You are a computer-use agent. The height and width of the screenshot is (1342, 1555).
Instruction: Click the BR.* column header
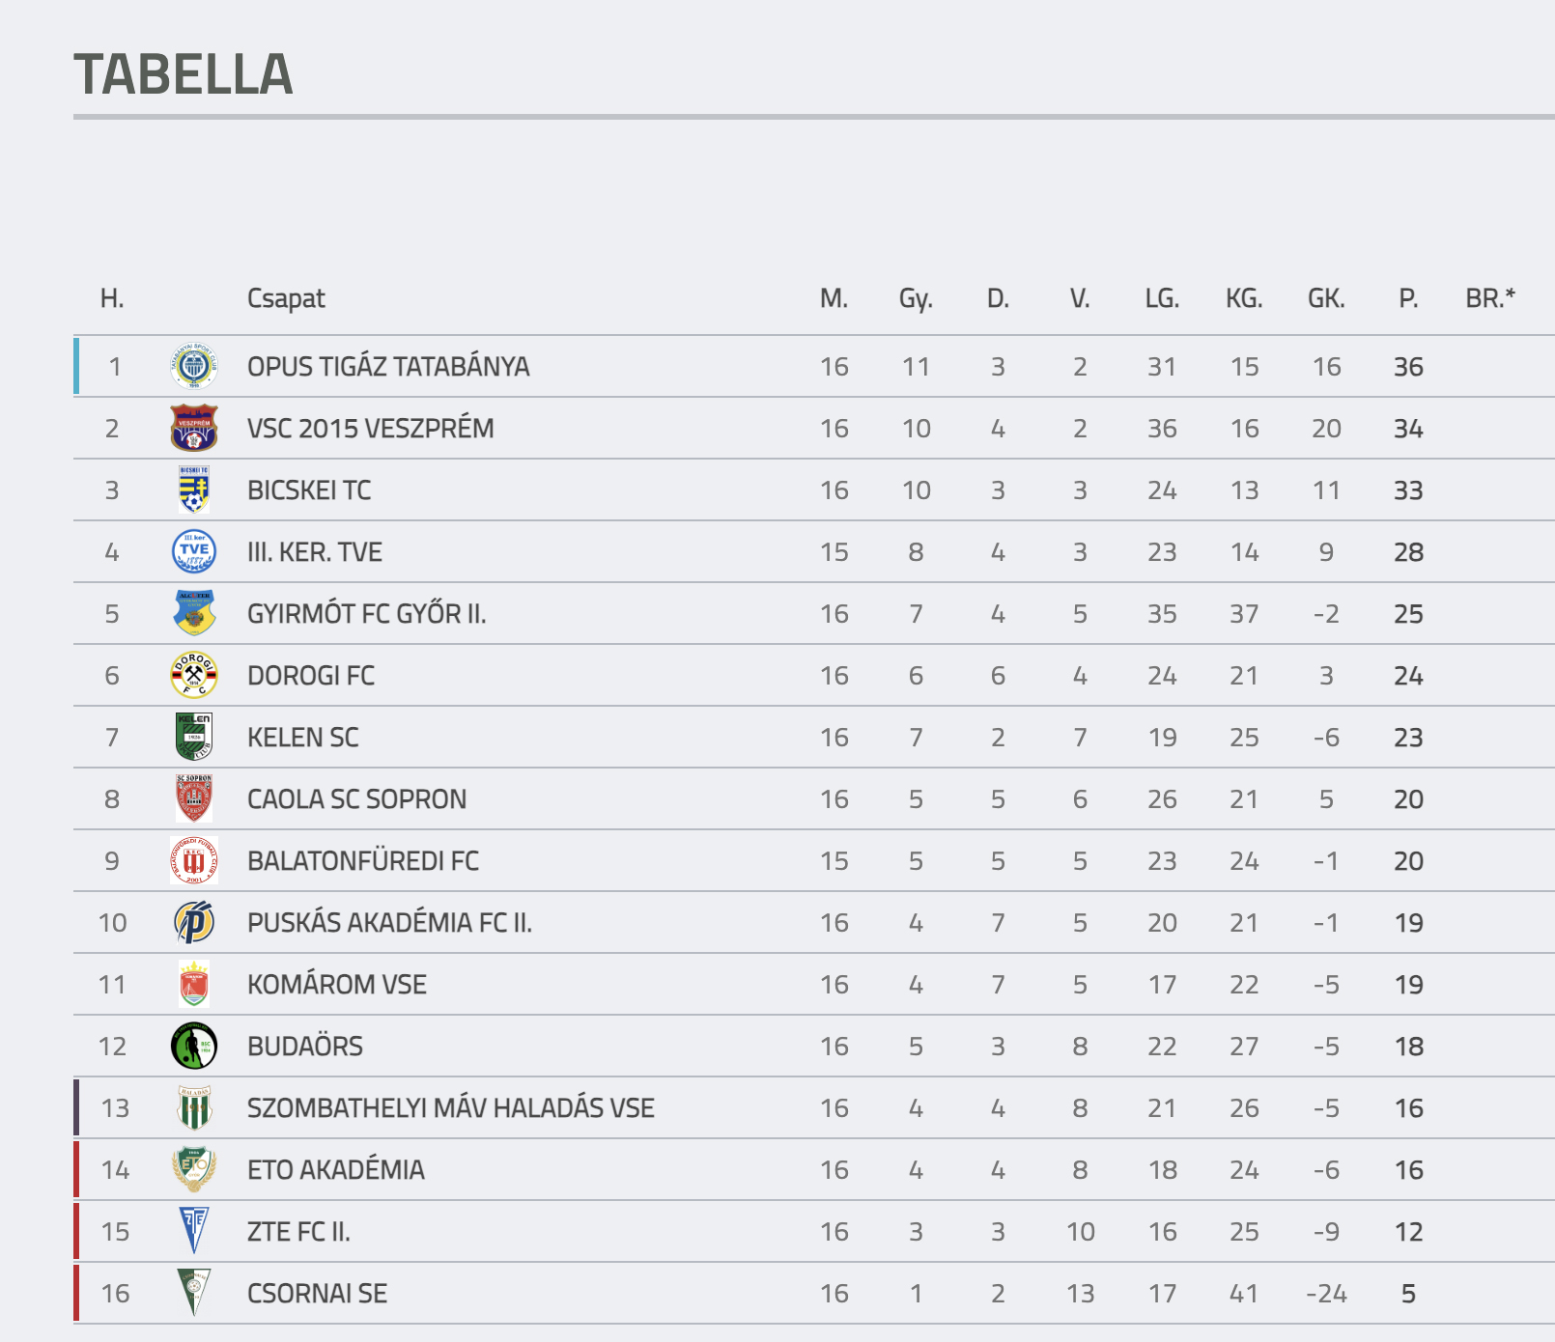1490,298
